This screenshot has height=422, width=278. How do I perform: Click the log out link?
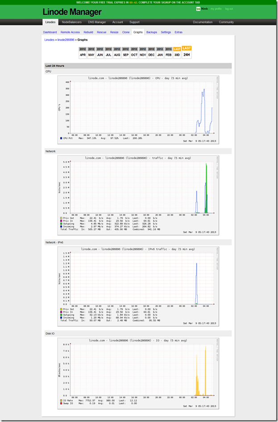[229, 9]
